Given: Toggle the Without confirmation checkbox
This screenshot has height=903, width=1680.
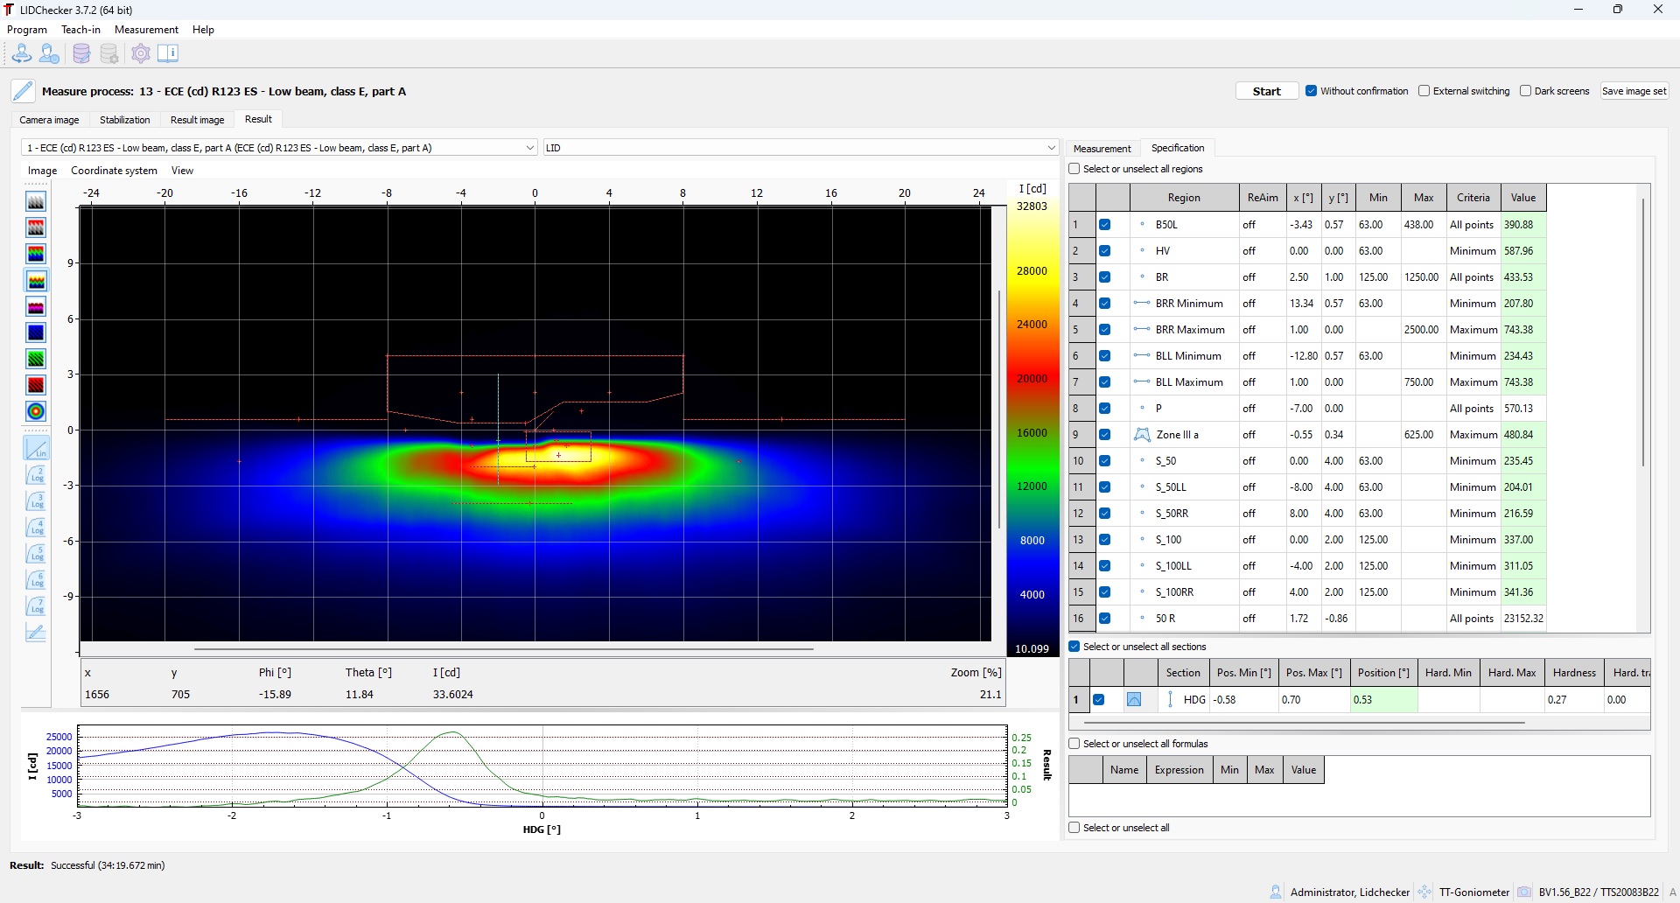Looking at the screenshot, I should 1311,91.
